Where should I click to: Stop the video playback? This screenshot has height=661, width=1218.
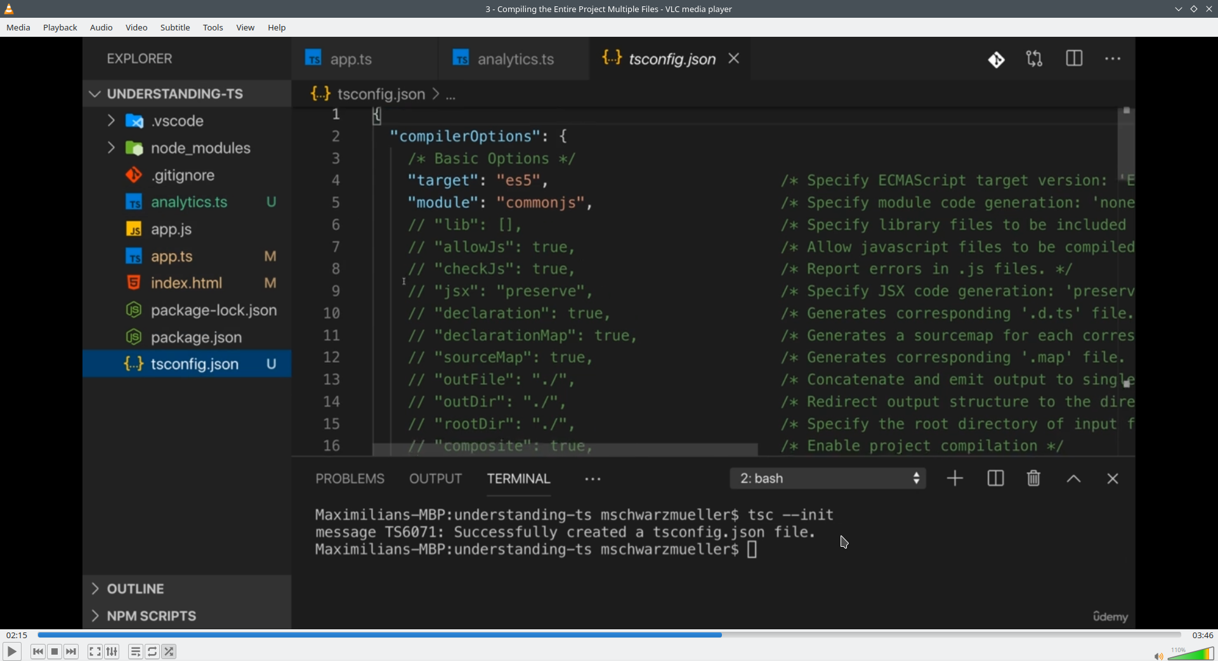click(x=55, y=651)
